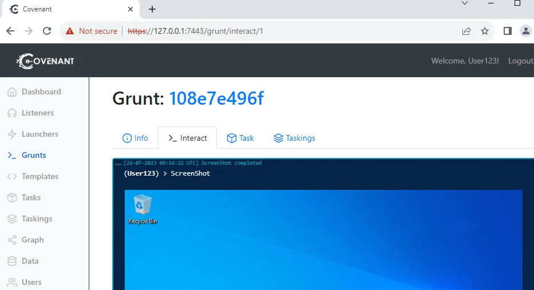Share this page via the share icon

click(x=466, y=31)
